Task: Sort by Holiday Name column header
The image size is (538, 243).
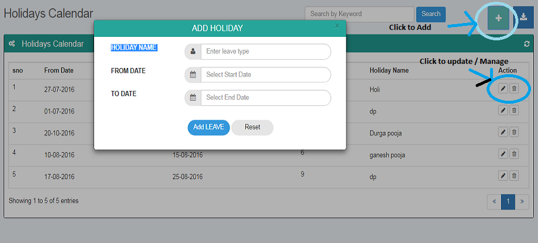Action: click(389, 70)
